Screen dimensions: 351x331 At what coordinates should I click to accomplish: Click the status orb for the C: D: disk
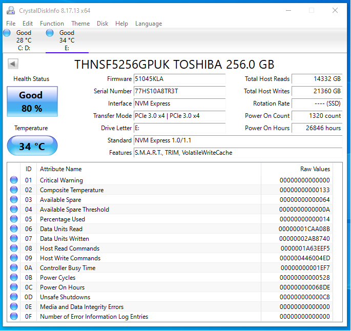(x=7, y=33)
